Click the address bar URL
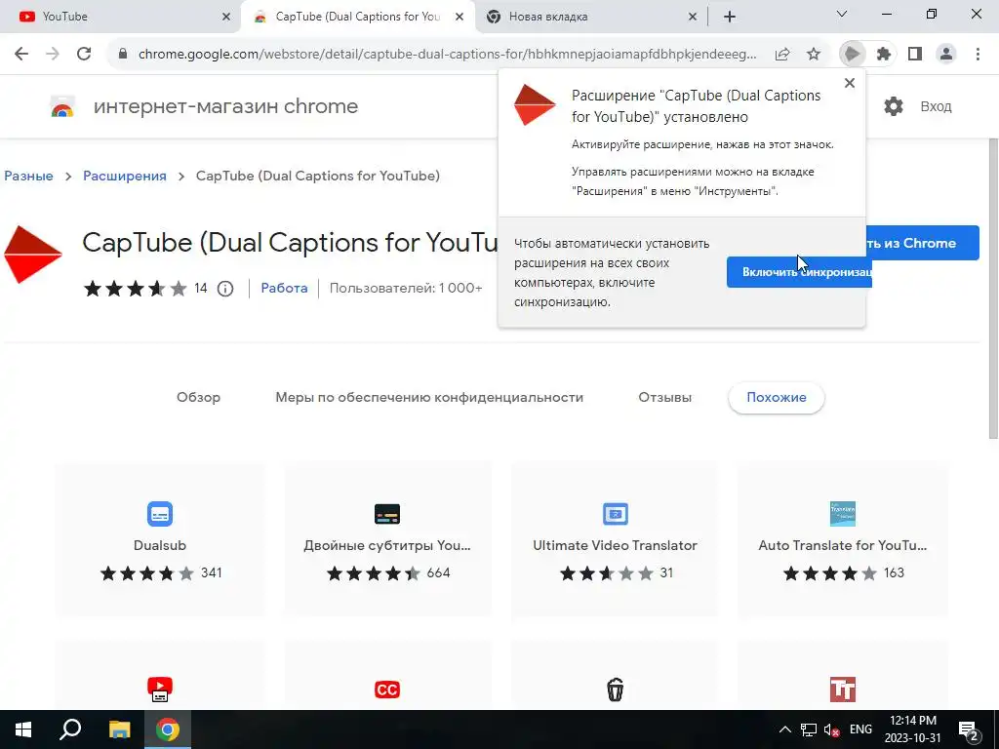The width and height of the screenshot is (999, 749). pos(447,55)
